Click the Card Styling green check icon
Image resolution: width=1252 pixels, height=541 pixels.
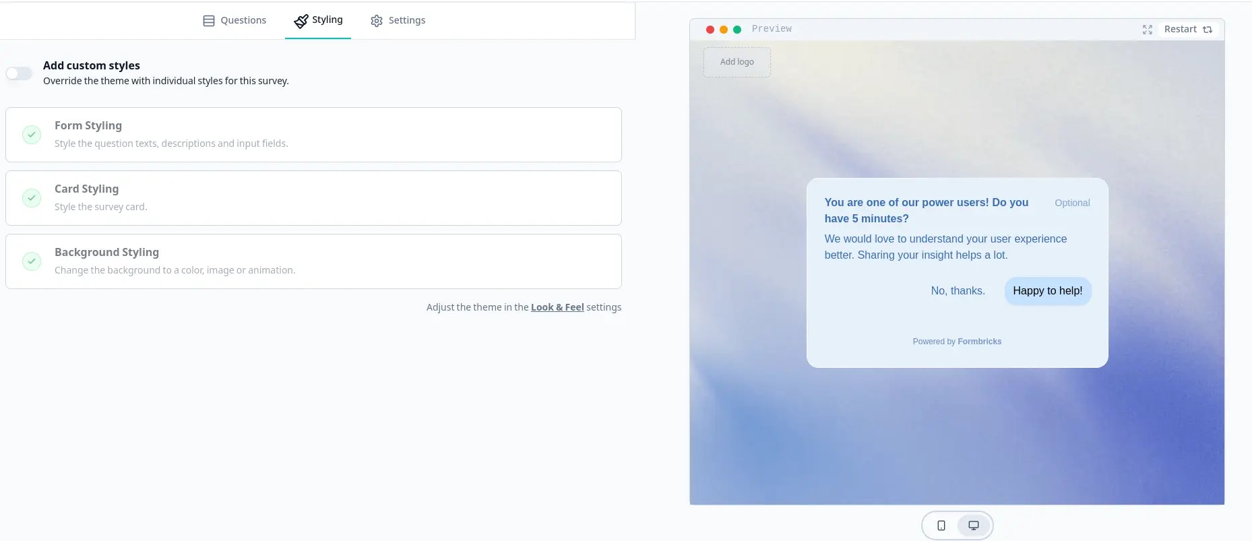pos(32,198)
